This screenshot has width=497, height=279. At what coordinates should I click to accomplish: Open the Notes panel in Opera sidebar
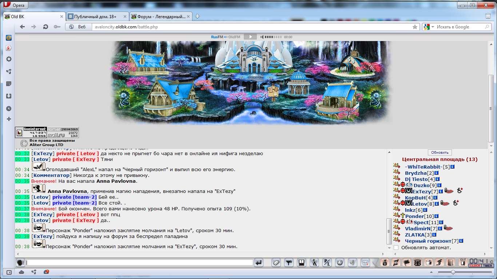point(9,84)
